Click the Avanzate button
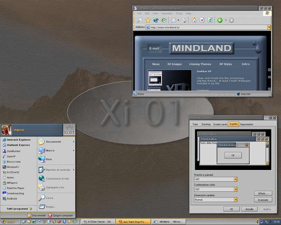 (263, 200)
